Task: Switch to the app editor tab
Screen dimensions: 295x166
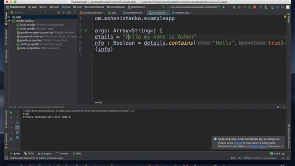Action: [x=112, y=13]
